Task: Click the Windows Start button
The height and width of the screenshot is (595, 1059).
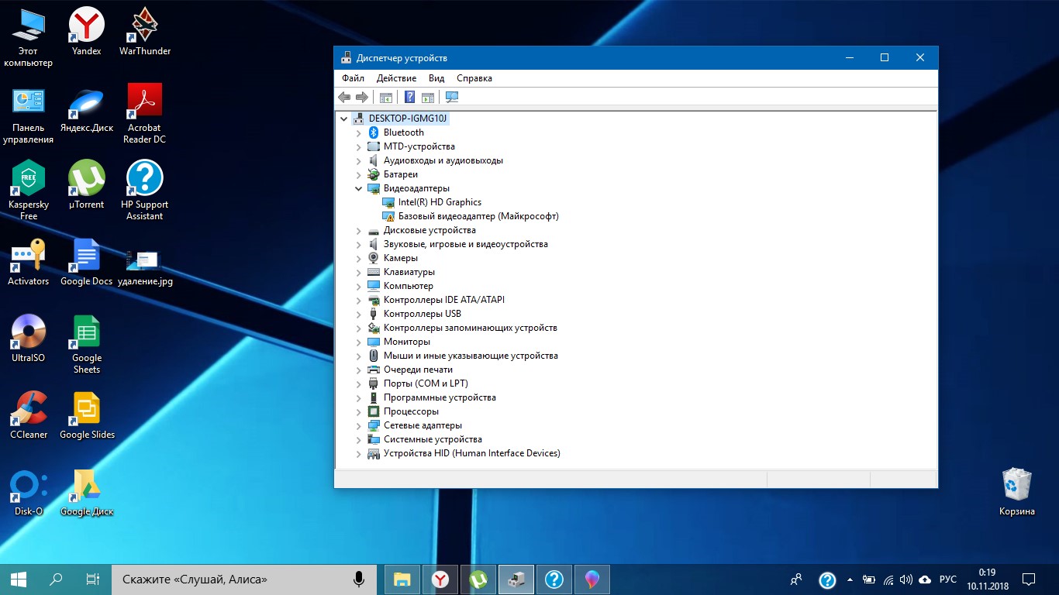Action: click(x=19, y=579)
